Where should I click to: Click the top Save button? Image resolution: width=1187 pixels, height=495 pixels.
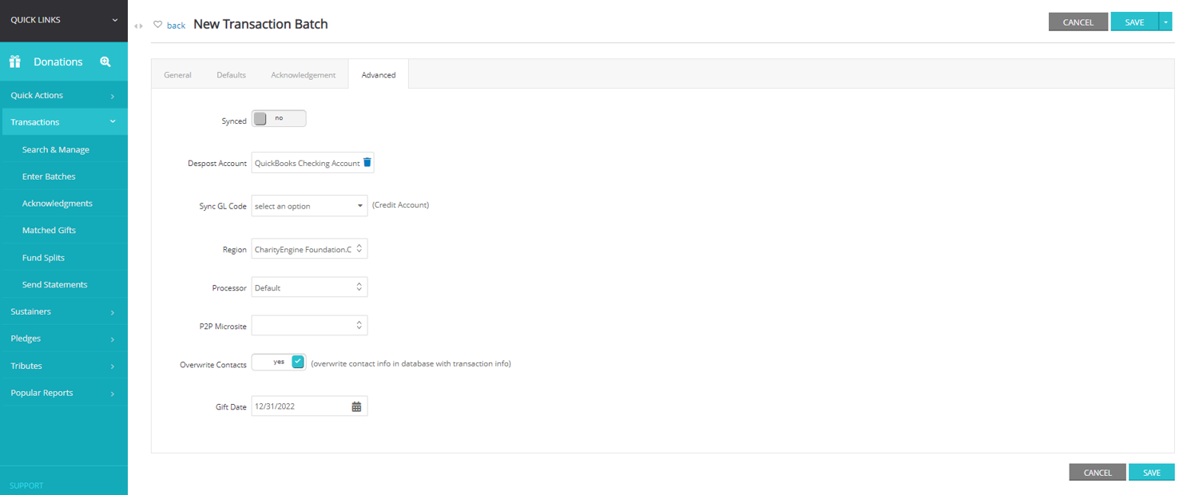[1134, 22]
